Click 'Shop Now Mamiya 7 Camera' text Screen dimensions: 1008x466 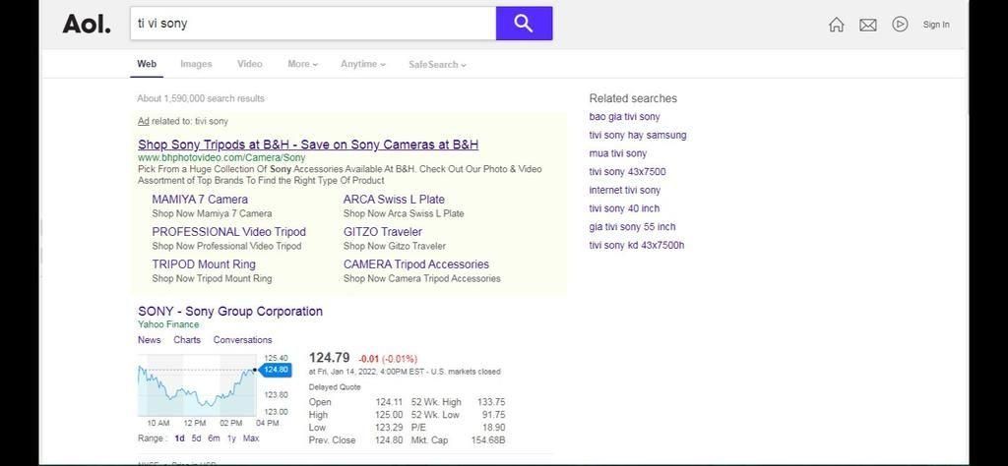tap(212, 213)
